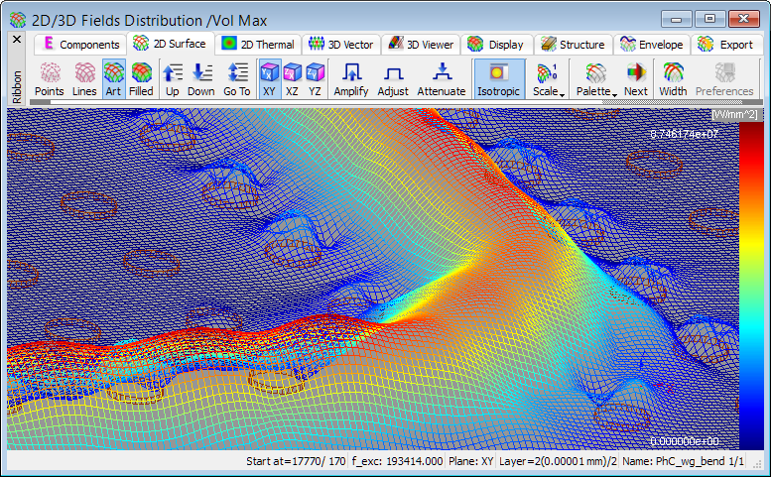This screenshot has height=477, width=771.
Task: Switch to the YZ plane view
Action: (315, 79)
